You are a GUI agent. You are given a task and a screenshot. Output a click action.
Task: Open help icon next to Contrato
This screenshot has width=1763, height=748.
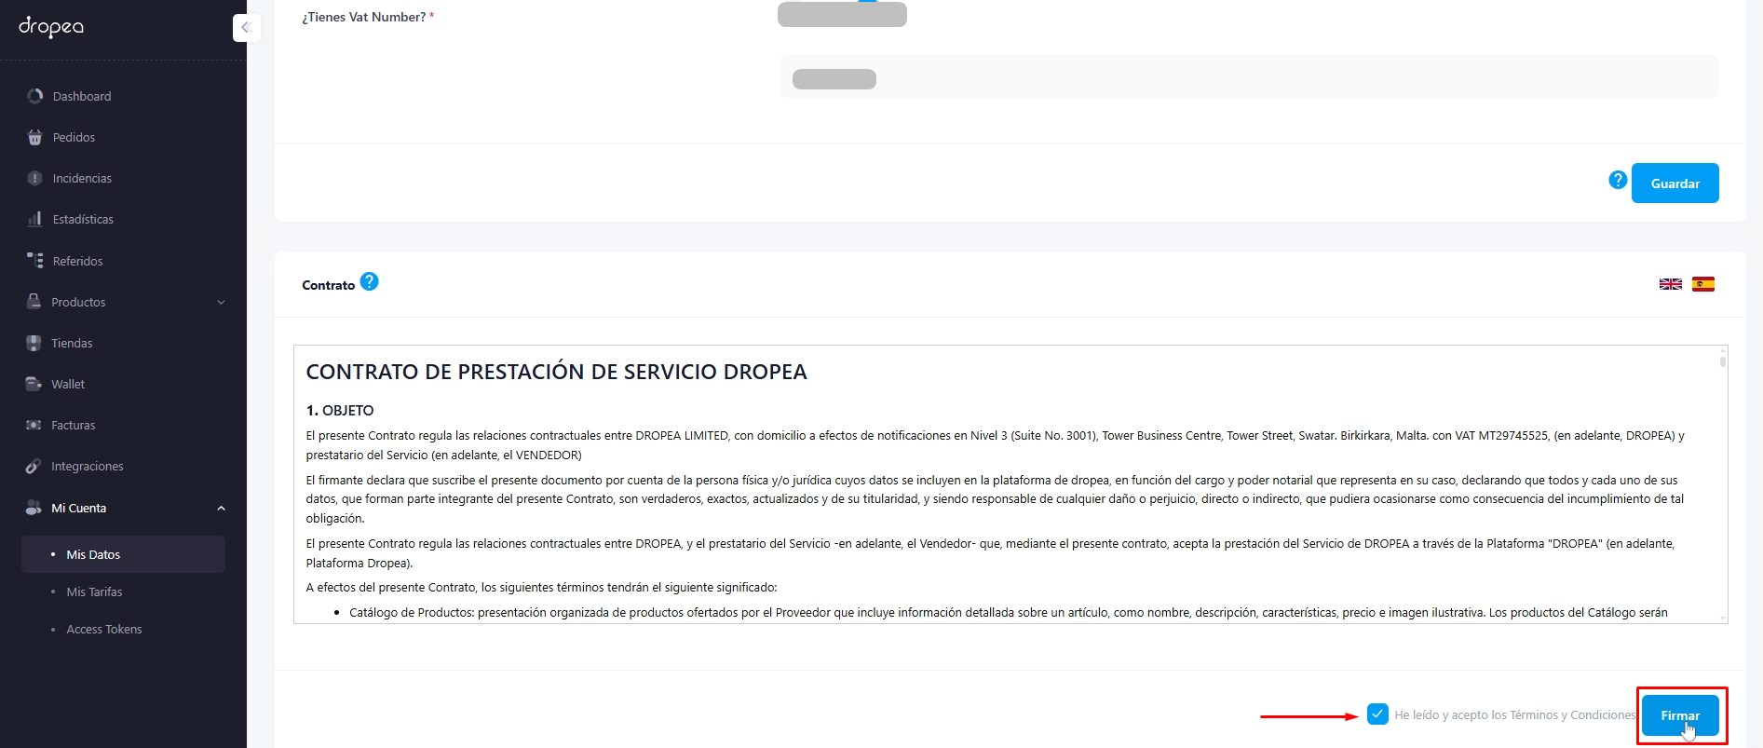(369, 281)
